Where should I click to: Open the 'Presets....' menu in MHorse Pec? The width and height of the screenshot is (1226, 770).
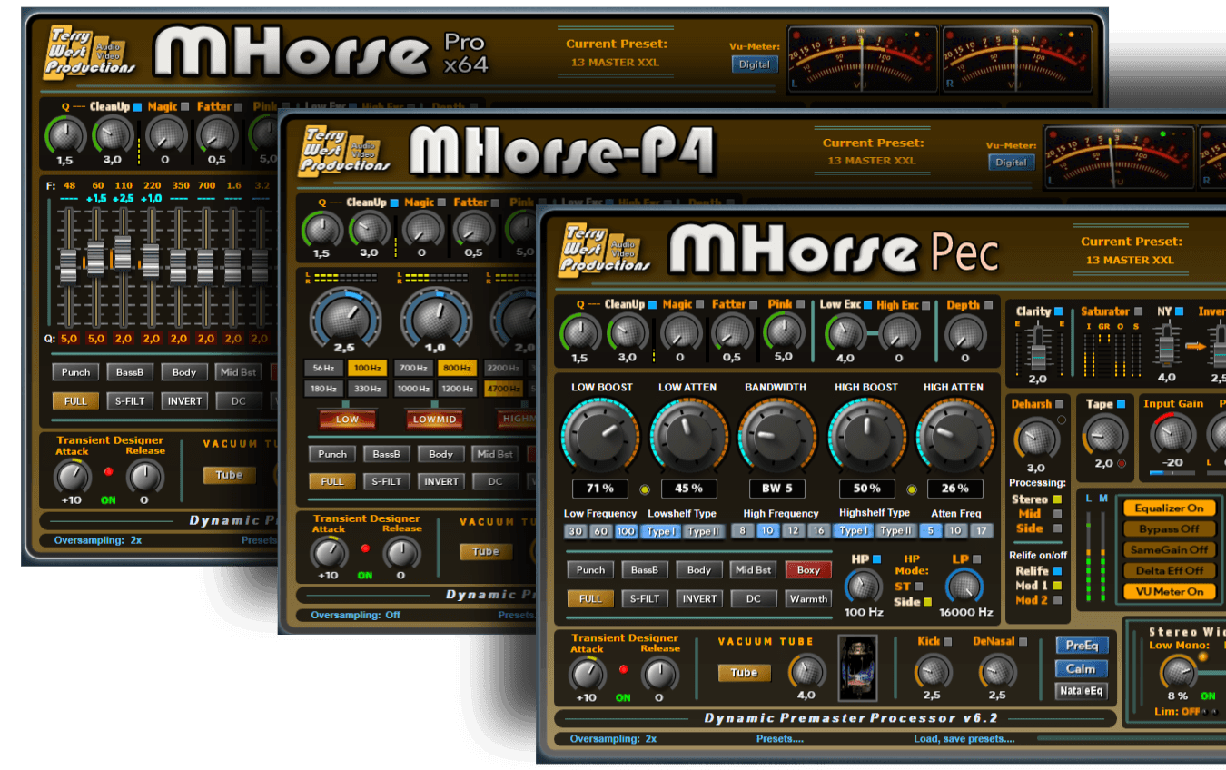(x=779, y=738)
